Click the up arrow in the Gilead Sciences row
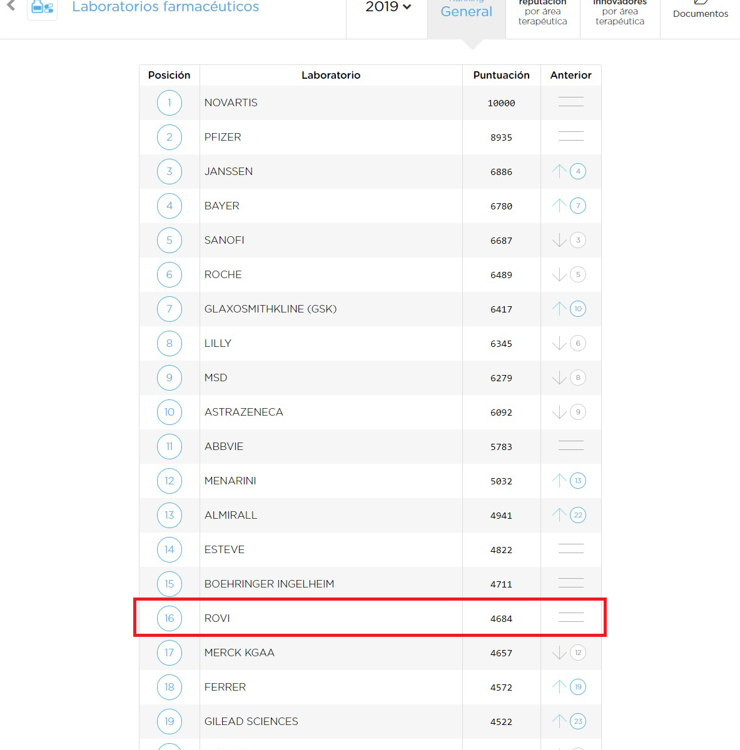Screen dimensions: 740x750 coord(559,721)
